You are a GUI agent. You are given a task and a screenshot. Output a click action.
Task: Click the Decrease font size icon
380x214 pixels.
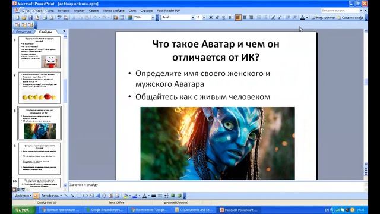pyautogui.click(x=280, y=17)
